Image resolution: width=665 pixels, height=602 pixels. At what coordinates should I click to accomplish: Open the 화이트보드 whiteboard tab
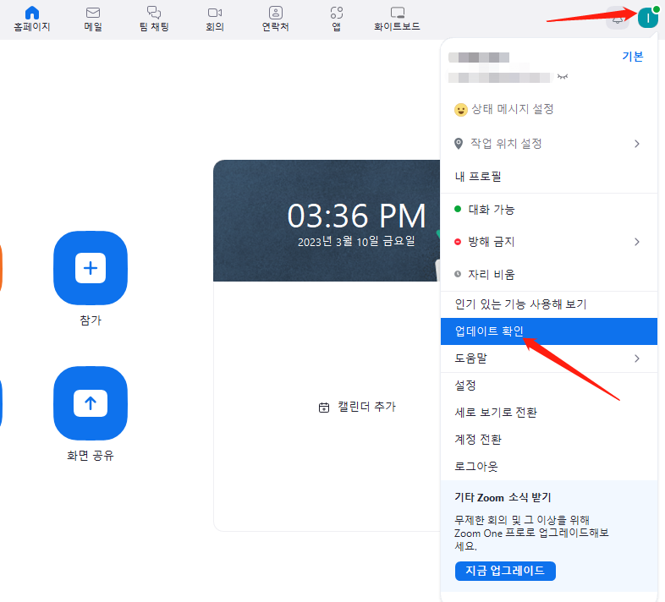tap(397, 19)
